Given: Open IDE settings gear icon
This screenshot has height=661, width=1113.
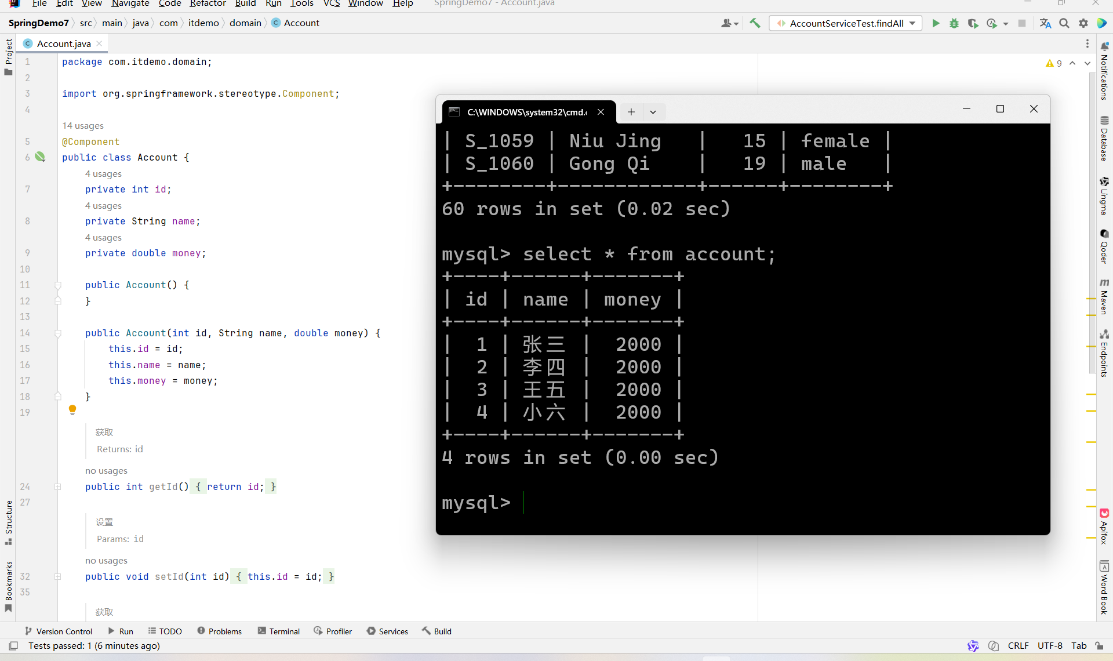Looking at the screenshot, I should [x=1083, y=23].
